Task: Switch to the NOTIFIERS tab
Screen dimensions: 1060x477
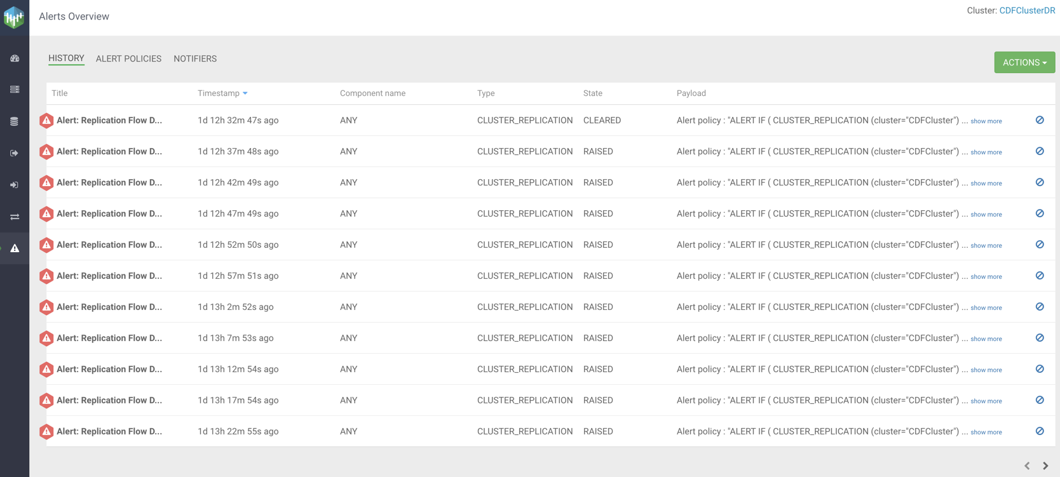Action: [195, 58]
